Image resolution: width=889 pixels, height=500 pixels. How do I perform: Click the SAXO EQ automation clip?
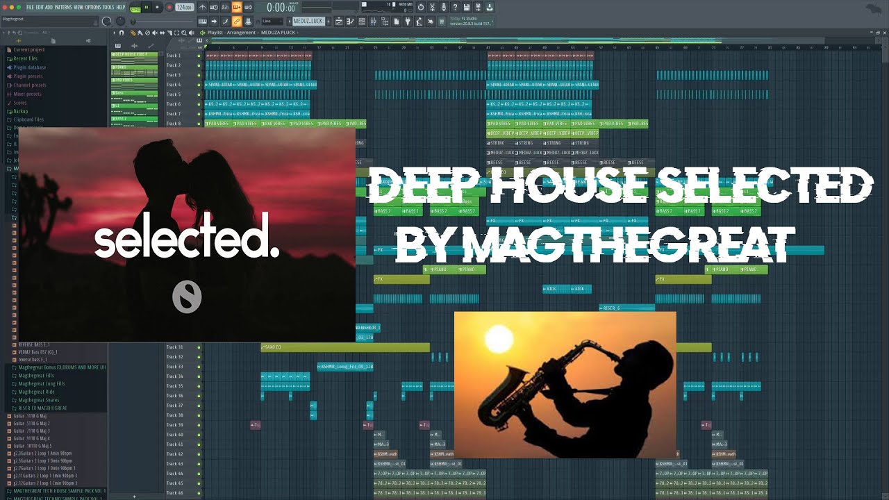coord(345,347)
